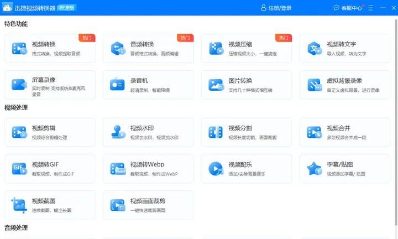The image size is (398, 239).
Task: Click the 客服中心 chat bubble icon
Action: 336,8
